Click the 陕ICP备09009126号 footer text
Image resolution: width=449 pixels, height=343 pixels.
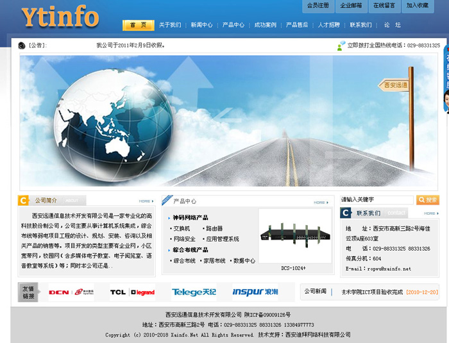coord(267,315)
